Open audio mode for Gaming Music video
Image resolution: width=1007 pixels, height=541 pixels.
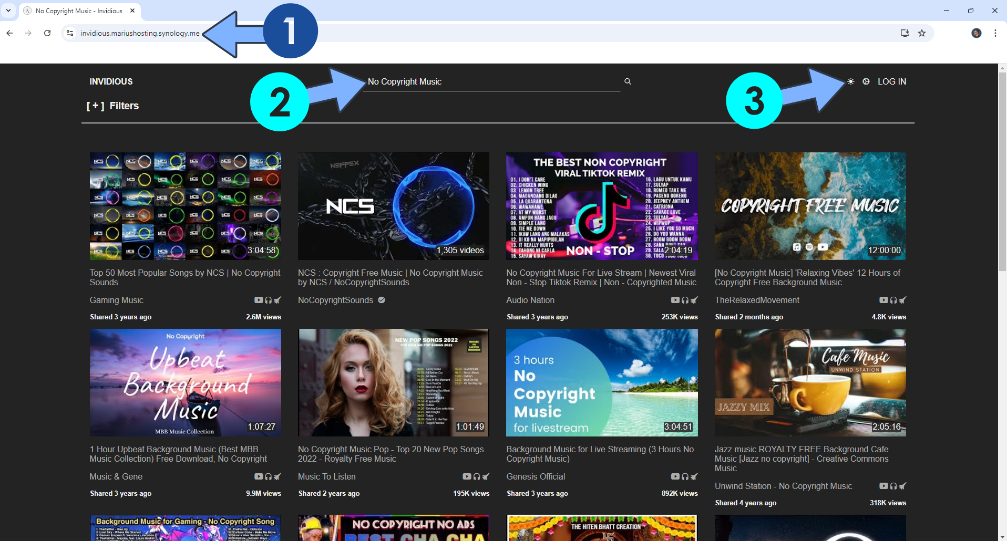pos(268,300)
